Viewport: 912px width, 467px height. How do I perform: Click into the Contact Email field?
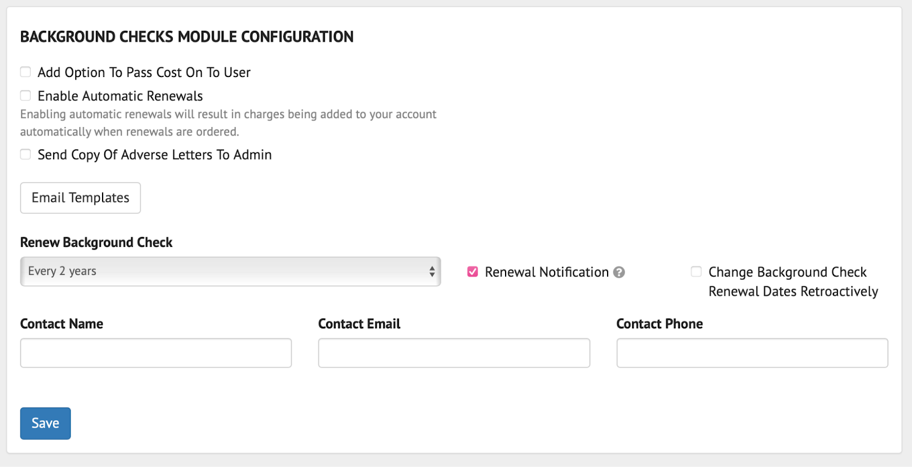(454, 353)
